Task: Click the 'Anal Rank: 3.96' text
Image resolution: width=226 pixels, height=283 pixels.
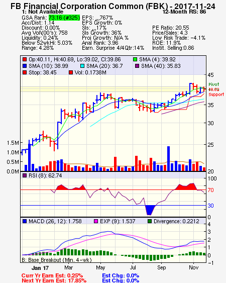Action: tap(100, 43)
